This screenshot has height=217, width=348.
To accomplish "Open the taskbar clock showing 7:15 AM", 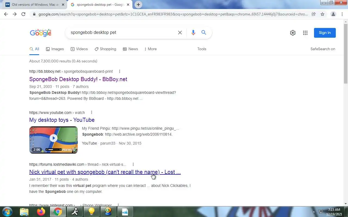I will 334,212.
